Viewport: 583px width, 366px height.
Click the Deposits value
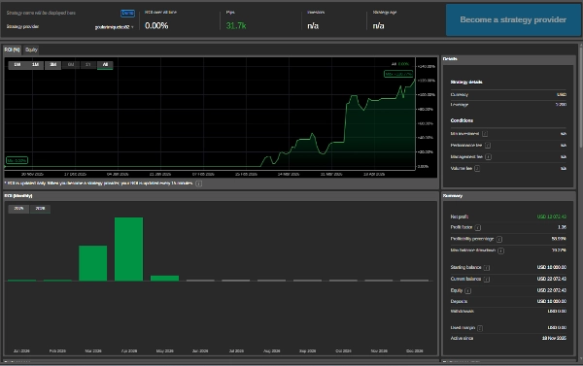coord(551,301)
